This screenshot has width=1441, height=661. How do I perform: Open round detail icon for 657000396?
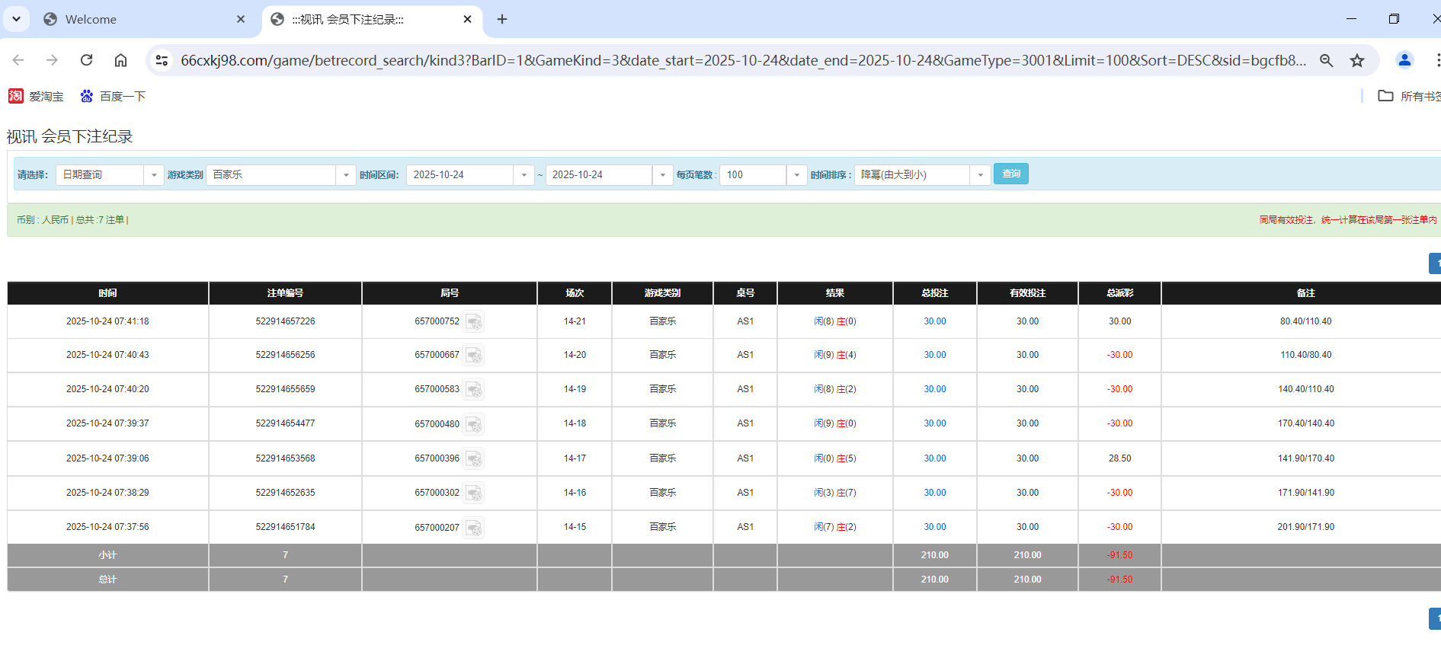tap(473, 459)
